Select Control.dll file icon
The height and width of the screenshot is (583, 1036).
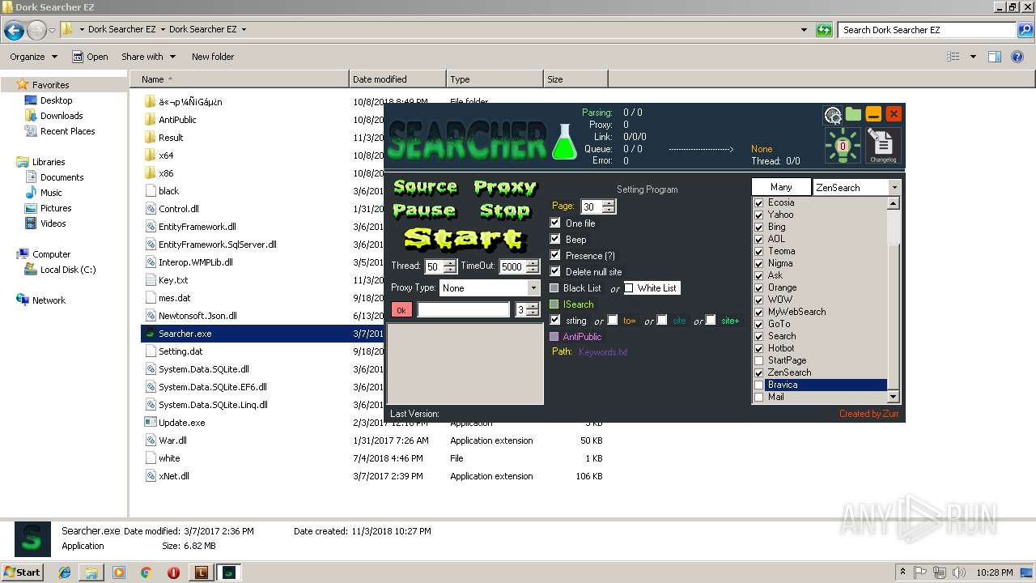click(x=151, y=209)
